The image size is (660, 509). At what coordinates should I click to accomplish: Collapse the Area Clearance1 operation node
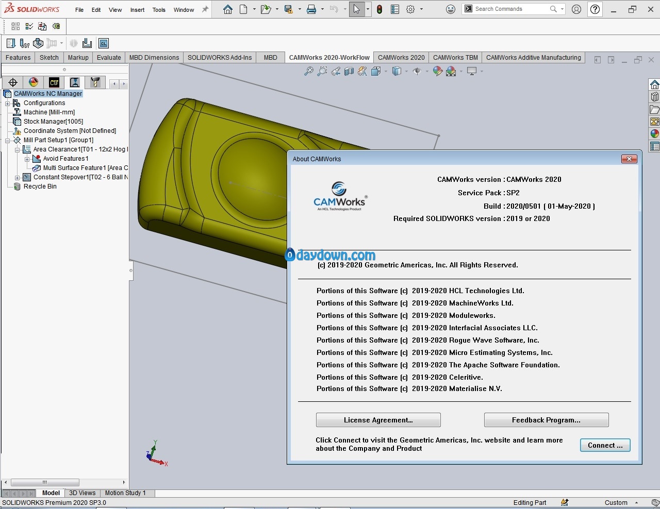pyautogui.click(x=18, y=149)
